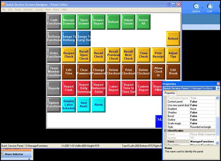This screenshot has width=221, height=161.
Task: Click the Custom Report button
Action: pyautogui.click(x=143, y=88)
